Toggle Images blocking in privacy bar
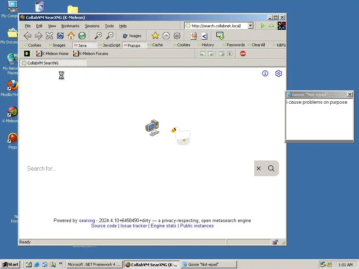This screenshot has width=359, height=269. pos(57,45)
